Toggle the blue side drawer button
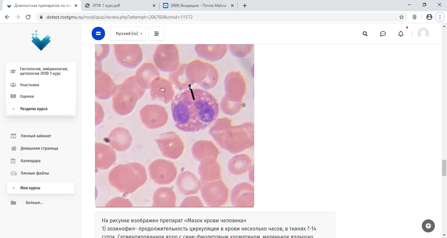Image resolution: width=447 pixels, height=238 pixels. pyautogui.click(x=98, y=33)
